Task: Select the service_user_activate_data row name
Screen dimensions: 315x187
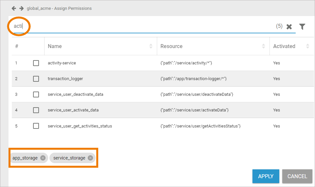Action: (73, 110)
